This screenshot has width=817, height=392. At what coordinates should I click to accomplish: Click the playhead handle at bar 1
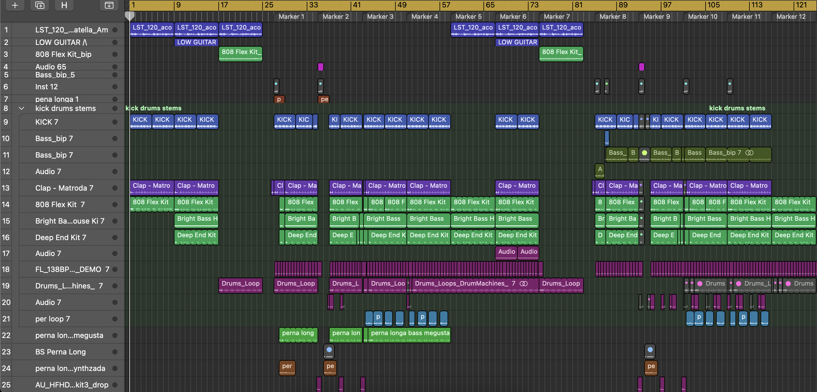[x=129, y=15]
